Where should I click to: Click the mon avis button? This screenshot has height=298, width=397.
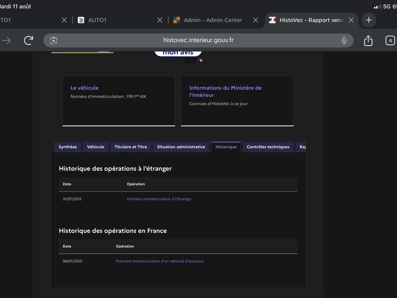178,53
